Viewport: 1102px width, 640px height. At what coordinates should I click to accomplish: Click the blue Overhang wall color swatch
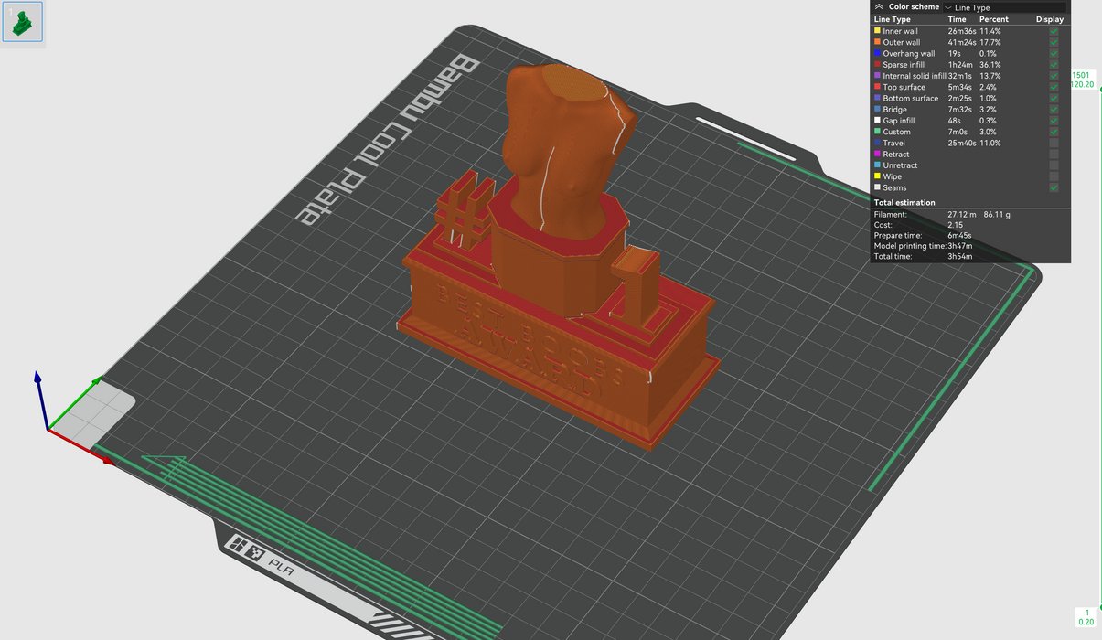pyautogui.click(x=877, y=54)
